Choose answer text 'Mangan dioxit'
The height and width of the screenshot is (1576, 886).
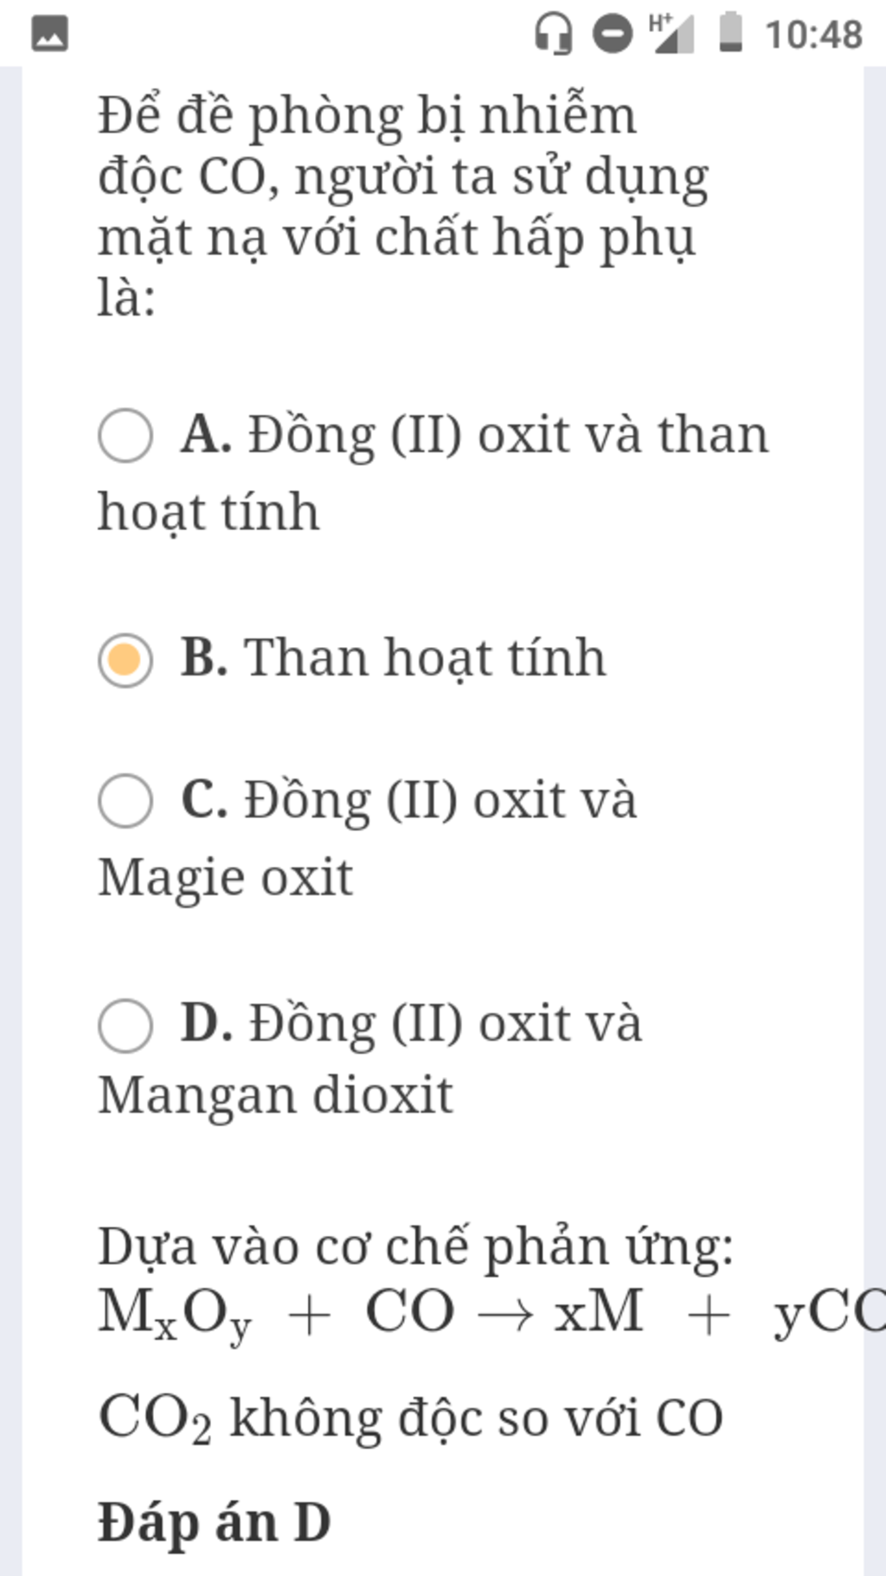click(x=275, y=1096)
